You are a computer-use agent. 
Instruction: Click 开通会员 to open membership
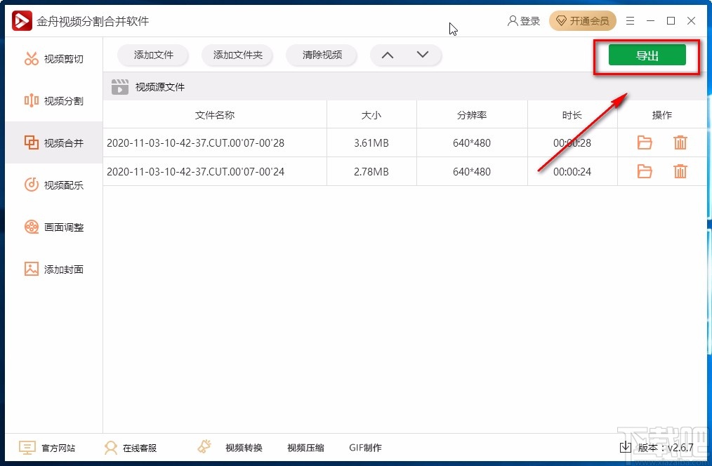(x=582, y=21)
